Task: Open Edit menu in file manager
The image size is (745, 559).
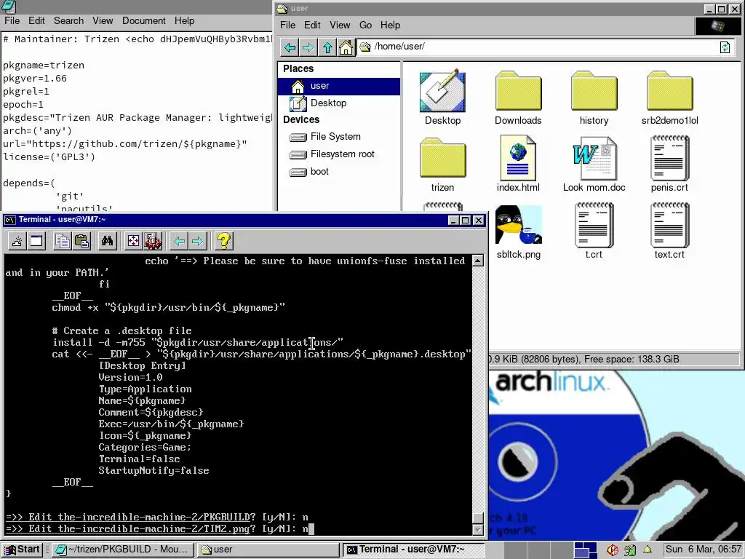Action: click(x=312, y=25)
